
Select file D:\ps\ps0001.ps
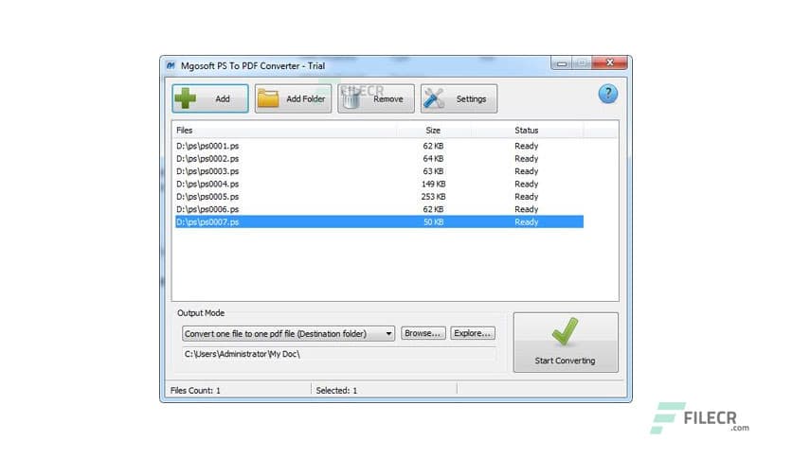coord(207,146)
